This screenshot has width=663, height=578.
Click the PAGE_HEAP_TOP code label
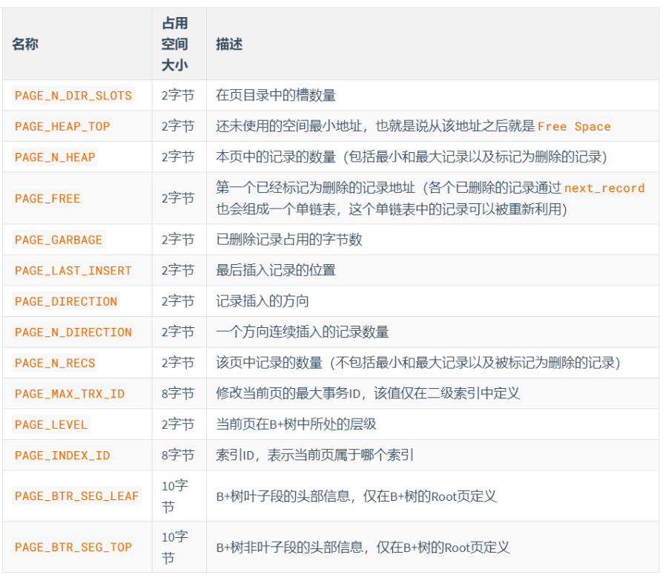62,127
